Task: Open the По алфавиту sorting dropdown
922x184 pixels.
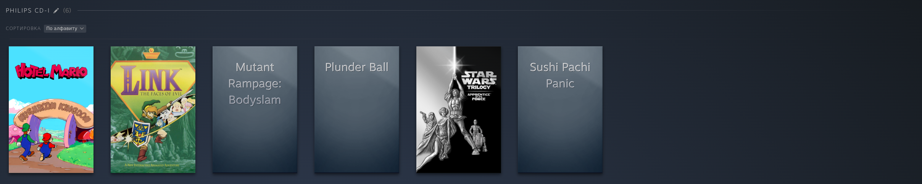Action: click(x=65, y=29)
